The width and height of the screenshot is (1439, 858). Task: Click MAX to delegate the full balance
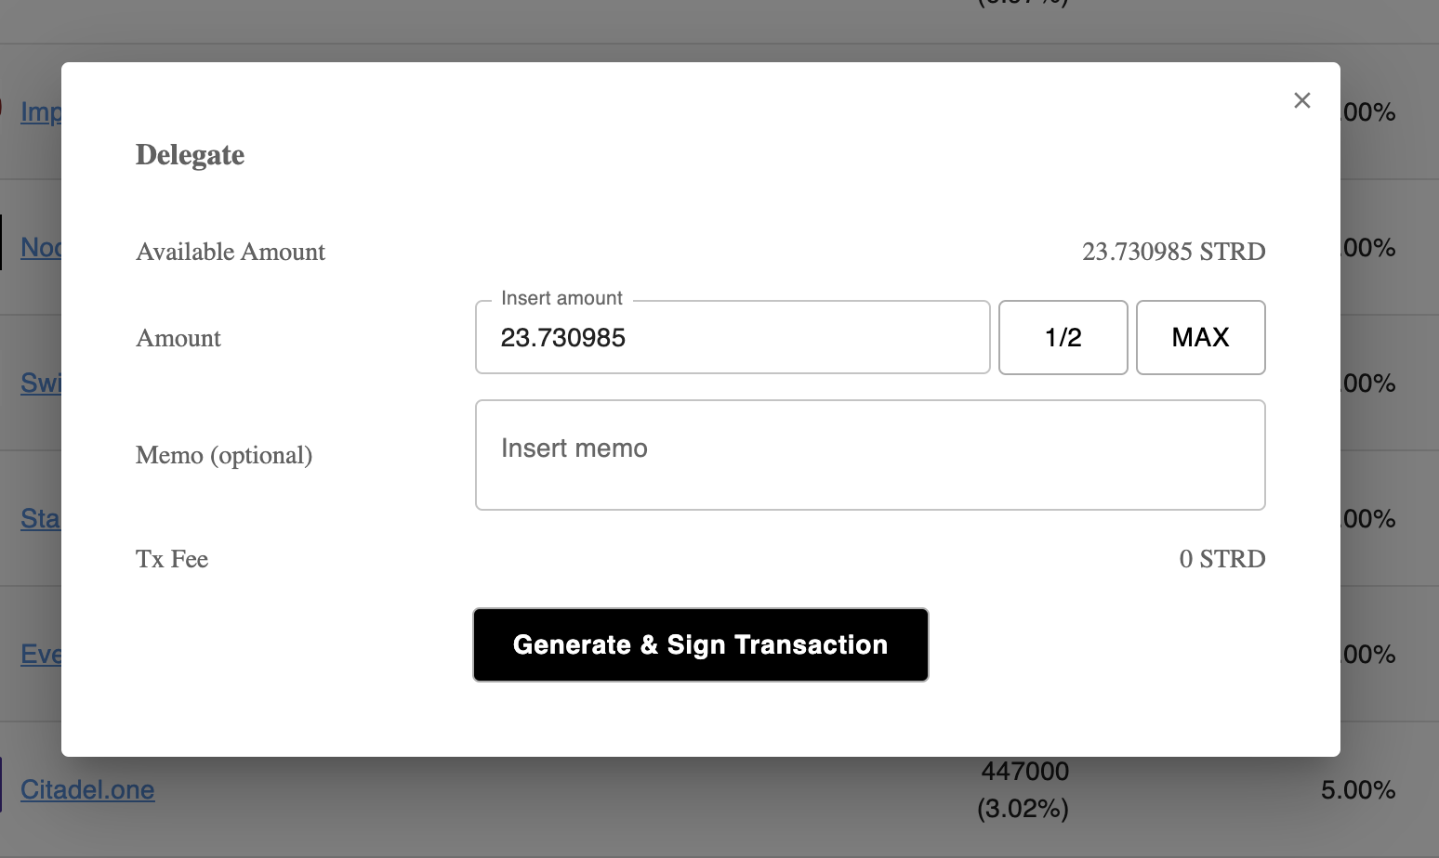pyautogui.click(x=1200, y=337)
